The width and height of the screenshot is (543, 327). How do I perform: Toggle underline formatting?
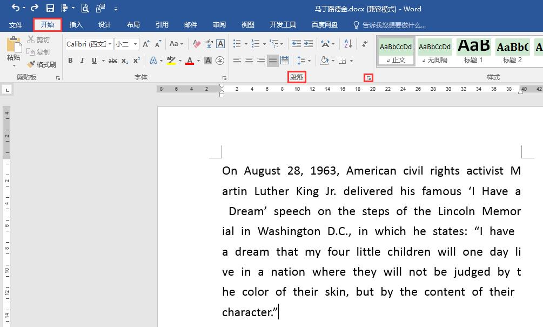pos(94,61)
